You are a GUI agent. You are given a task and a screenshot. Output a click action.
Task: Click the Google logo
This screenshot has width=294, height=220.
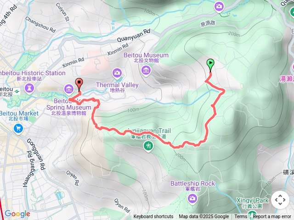tap(17, 214)
